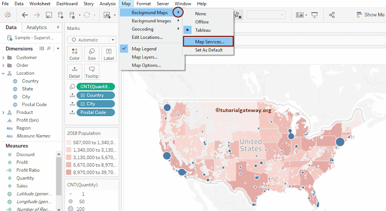The image size is (386, 211).
Task: Click the Save toolbar icon
Action: pos(49,15)
